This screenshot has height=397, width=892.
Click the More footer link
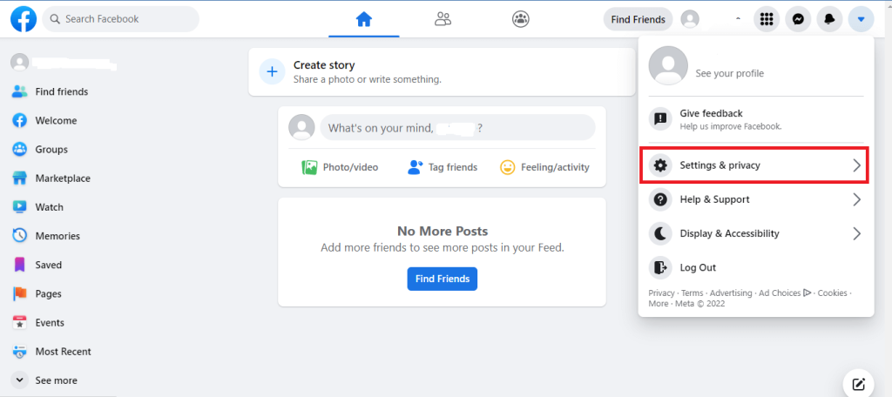[x=659, y=304]
